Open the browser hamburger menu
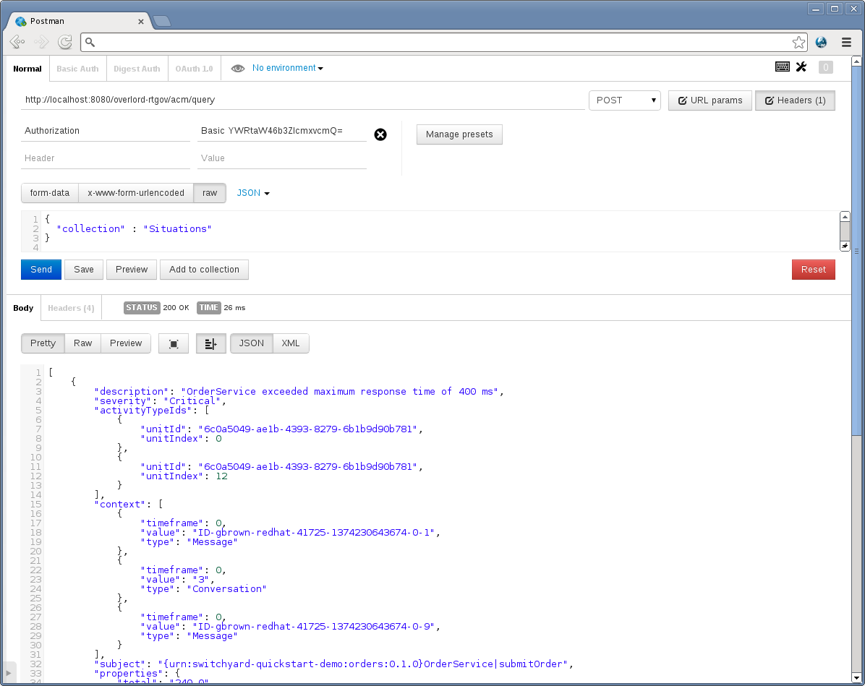Image resolution: width=865 pixels, height=686 pixels. (846, 43)
